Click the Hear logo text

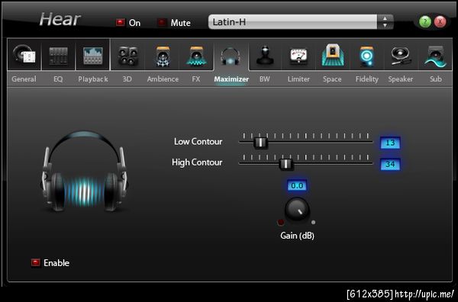point(60,20)
